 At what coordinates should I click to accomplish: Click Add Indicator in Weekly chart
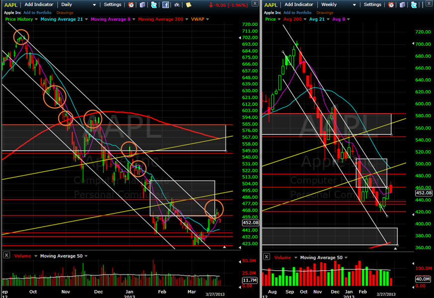[x=299, y=4]
